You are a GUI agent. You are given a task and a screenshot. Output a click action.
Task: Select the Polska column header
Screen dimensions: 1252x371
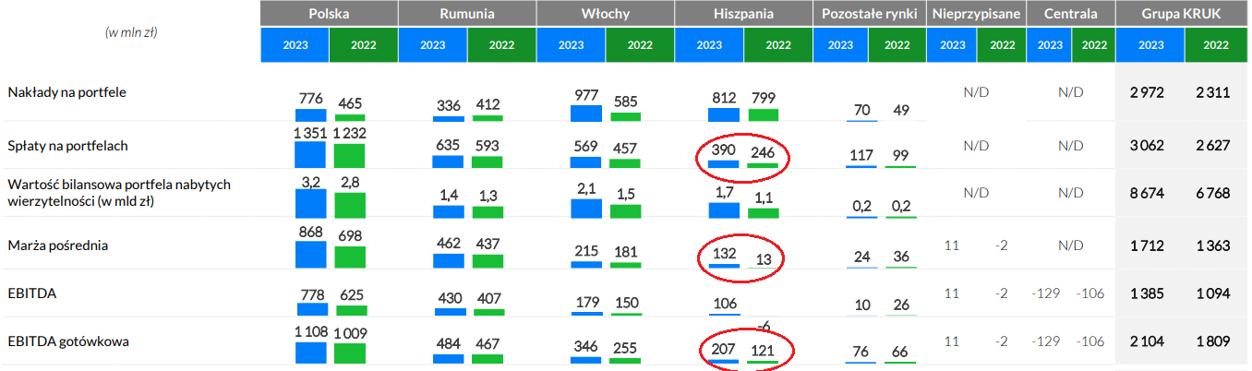tap(329, 14)
